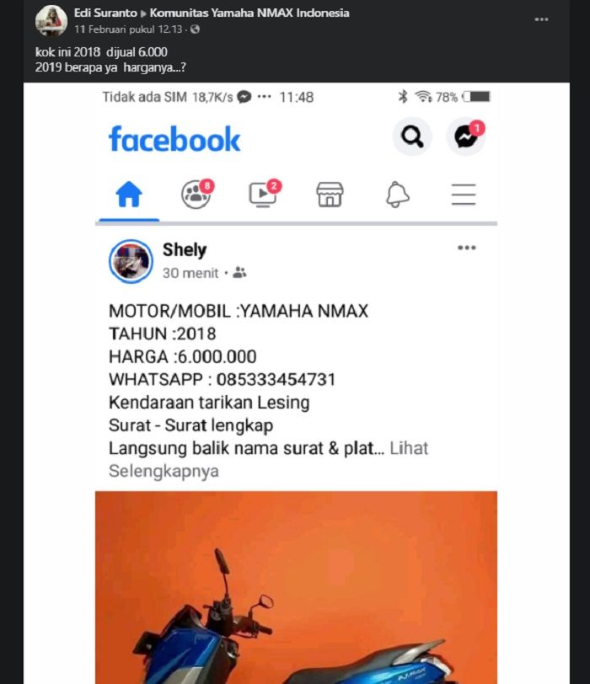Image resolution: width=590 pixels, height=684 pixels.
Task: Click the facebook logo
Action: (x=174, y=139)
